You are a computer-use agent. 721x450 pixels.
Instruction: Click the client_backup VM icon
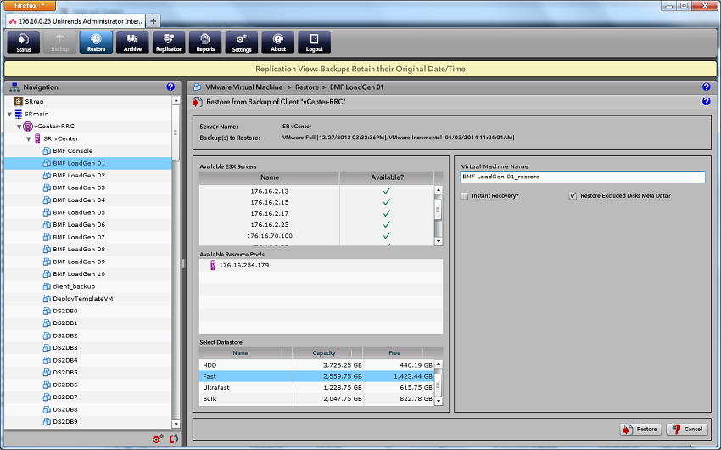click(47, 286)
